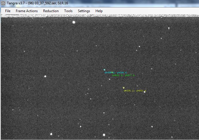Click the yellow coordinate label text
The height and width of the screenshot is (140, 199).
(135, 91)
